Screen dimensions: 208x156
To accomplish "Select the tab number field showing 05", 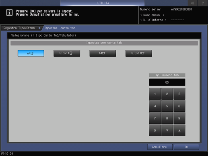I will (x=167, y=82).
